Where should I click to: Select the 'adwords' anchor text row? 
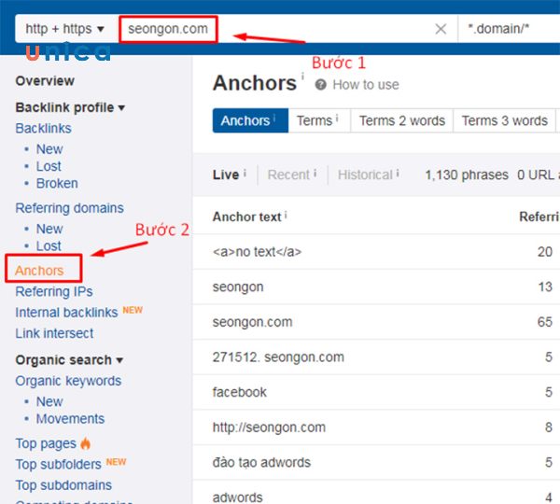376,493
